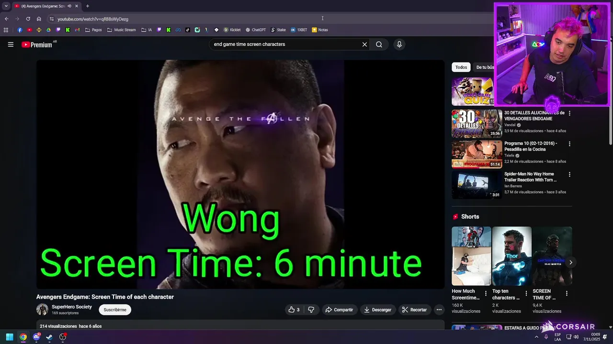Select the De tu búsqueda filter chip
The height and width of the screenshot is (344, 613).
(x=484, y=67)
